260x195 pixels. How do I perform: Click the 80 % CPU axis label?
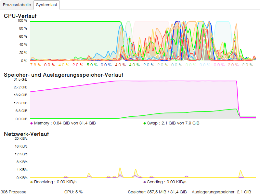pyautogui.click(x=23, y=28)
